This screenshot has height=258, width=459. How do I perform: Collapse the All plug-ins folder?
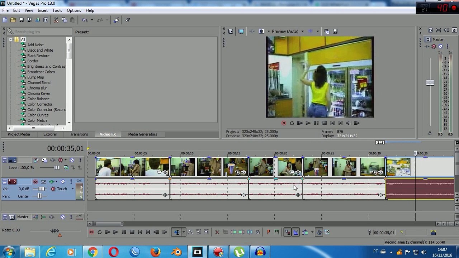pyautogui.click(x=11, y=39)
